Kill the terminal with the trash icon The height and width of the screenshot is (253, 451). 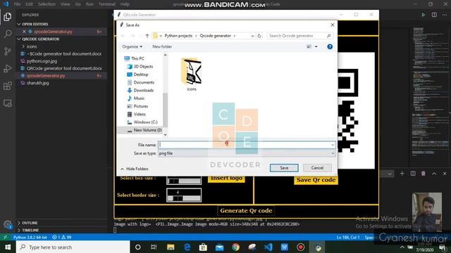pos(423,174)
